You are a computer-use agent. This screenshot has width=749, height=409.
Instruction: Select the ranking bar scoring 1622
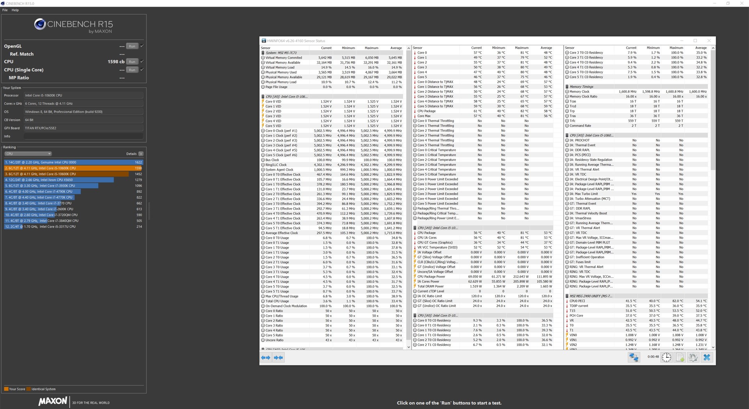(x=74, y=162)
